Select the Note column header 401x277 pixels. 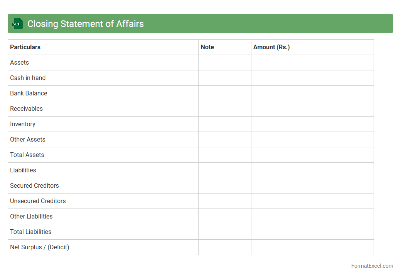point(207,47)
